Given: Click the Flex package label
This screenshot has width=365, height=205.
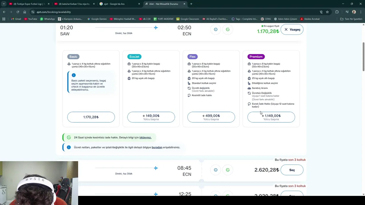Looking at the screenshot, I should [192, 57].
